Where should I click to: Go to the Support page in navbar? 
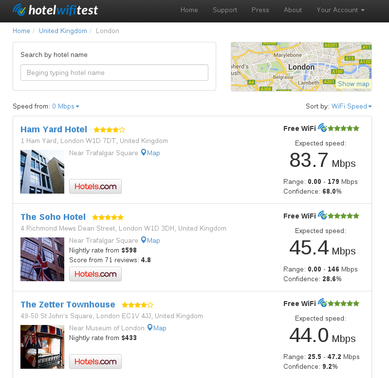225,10
